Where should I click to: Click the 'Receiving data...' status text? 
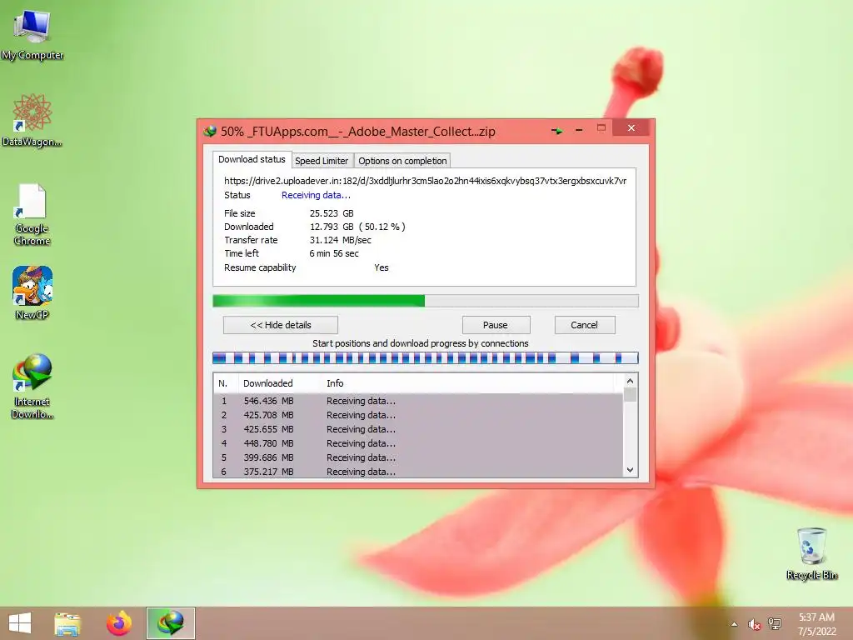(x=316, y=195)
